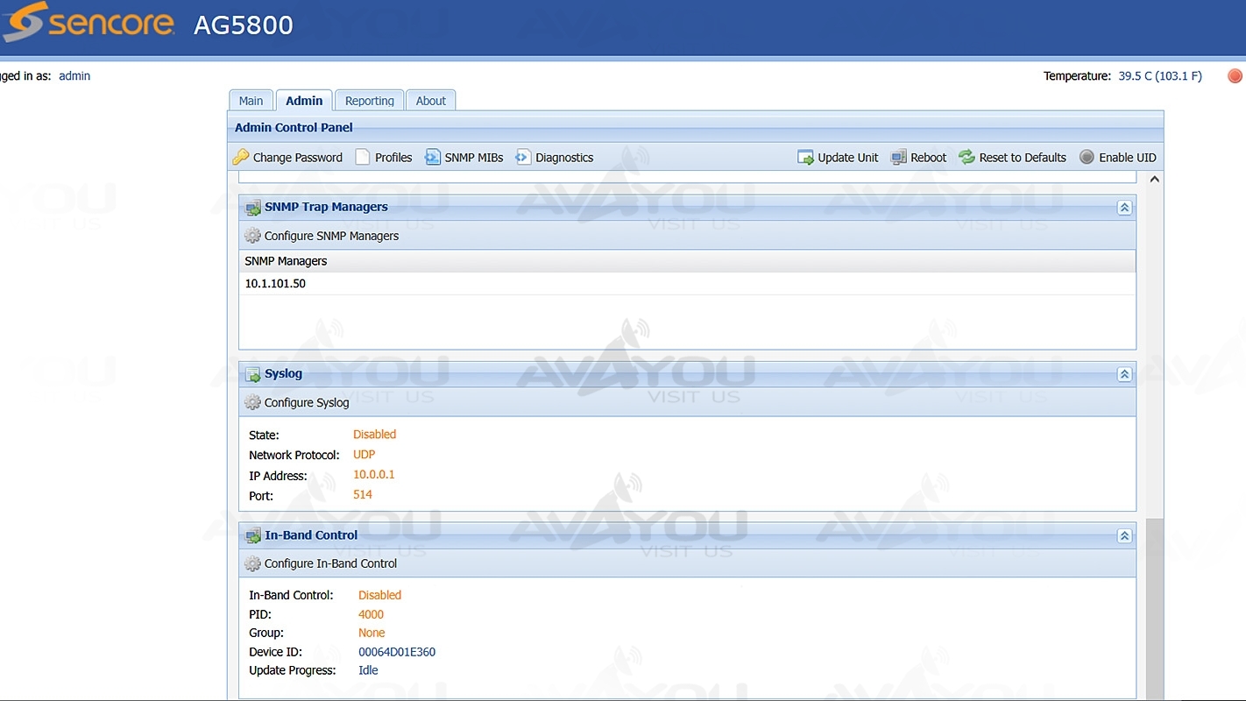Screen dimensions: 1246x701
Task: Go to the About tab
Action: point(430,101)
